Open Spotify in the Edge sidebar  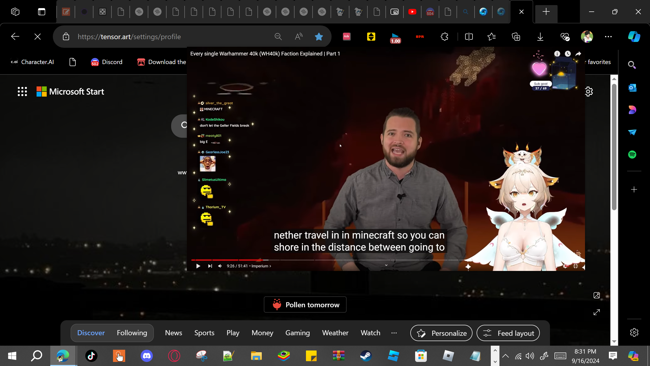632,154
